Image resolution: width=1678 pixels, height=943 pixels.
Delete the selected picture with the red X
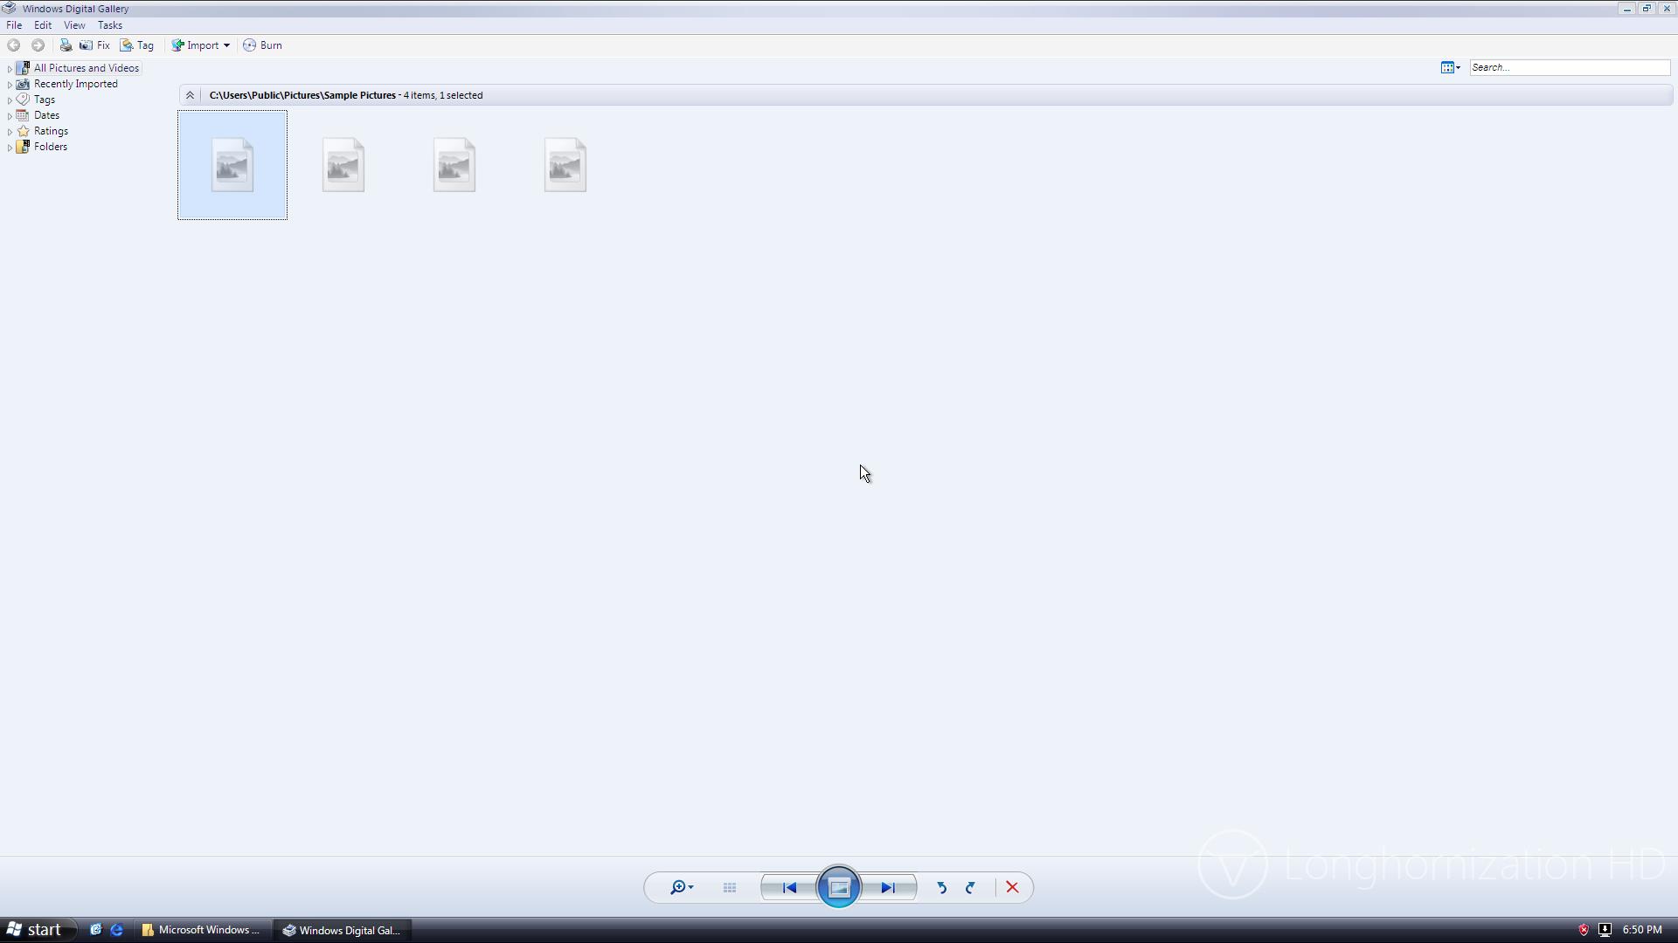tap(1012, 888)
